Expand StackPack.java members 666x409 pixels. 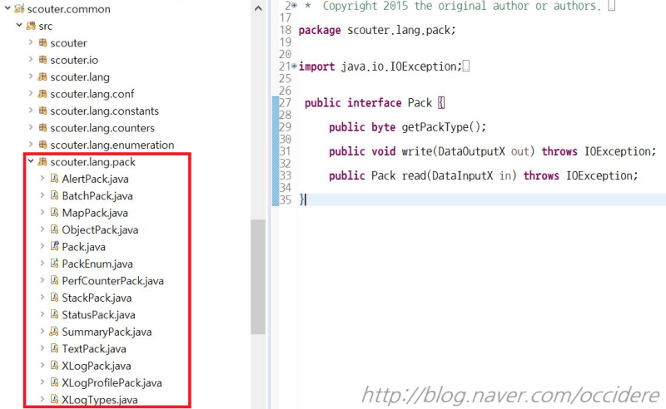tap(42, 297)
